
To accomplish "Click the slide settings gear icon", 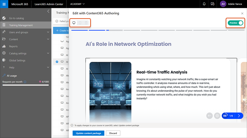I will point(217,116).
